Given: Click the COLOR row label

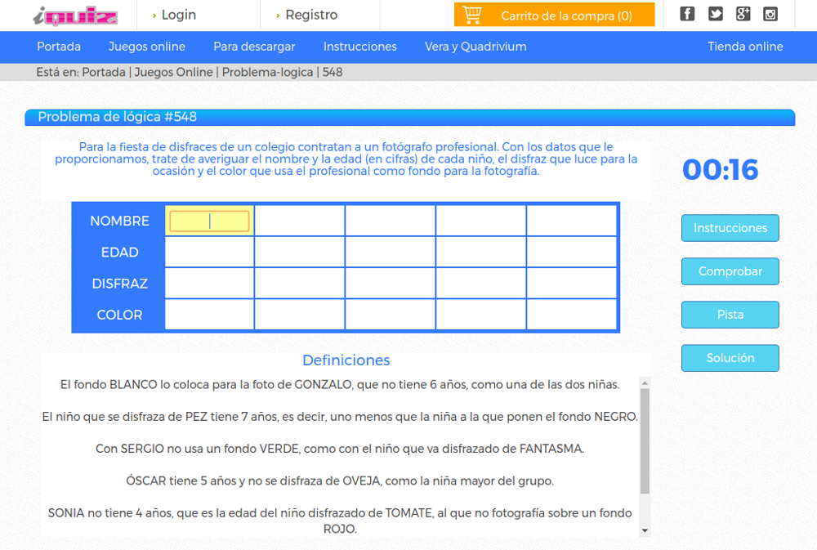Looking at the screenshot, I should [119, 315].
